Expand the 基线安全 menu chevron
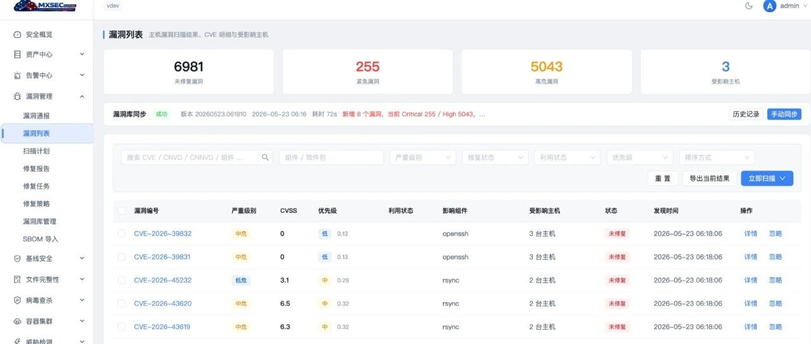This screenshot has width=811, height=344. [x=82, y=258]
